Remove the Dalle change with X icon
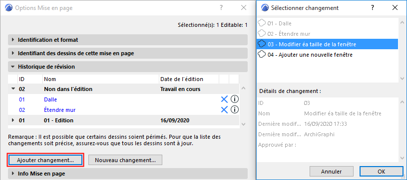 click(x=224, y=99)
